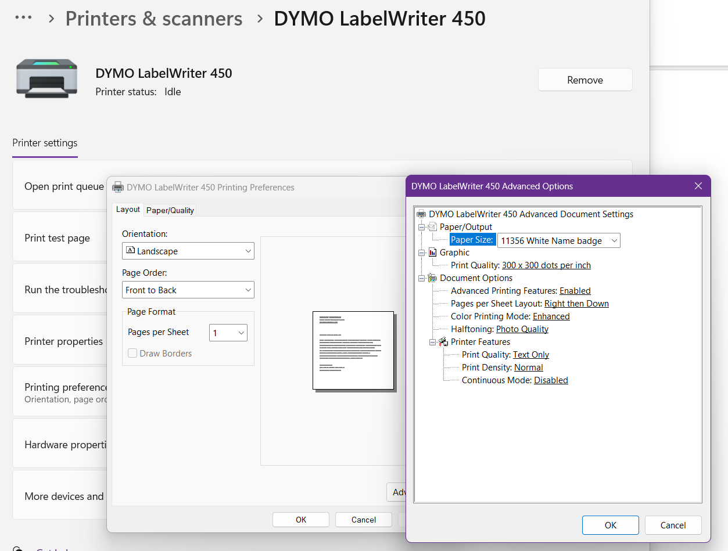Open the breadcrumb ellipsis menu
Screen dimensions: 728x551
(x=23, y=18)
